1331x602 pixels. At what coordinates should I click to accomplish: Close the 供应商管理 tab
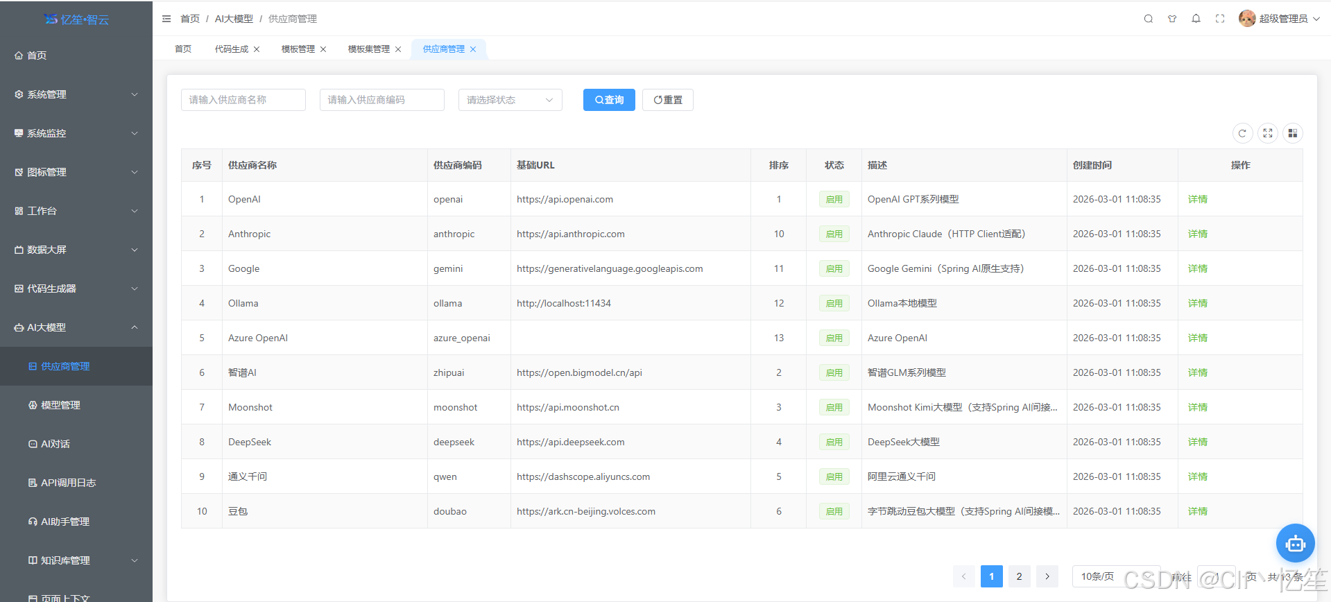(473, 49)
